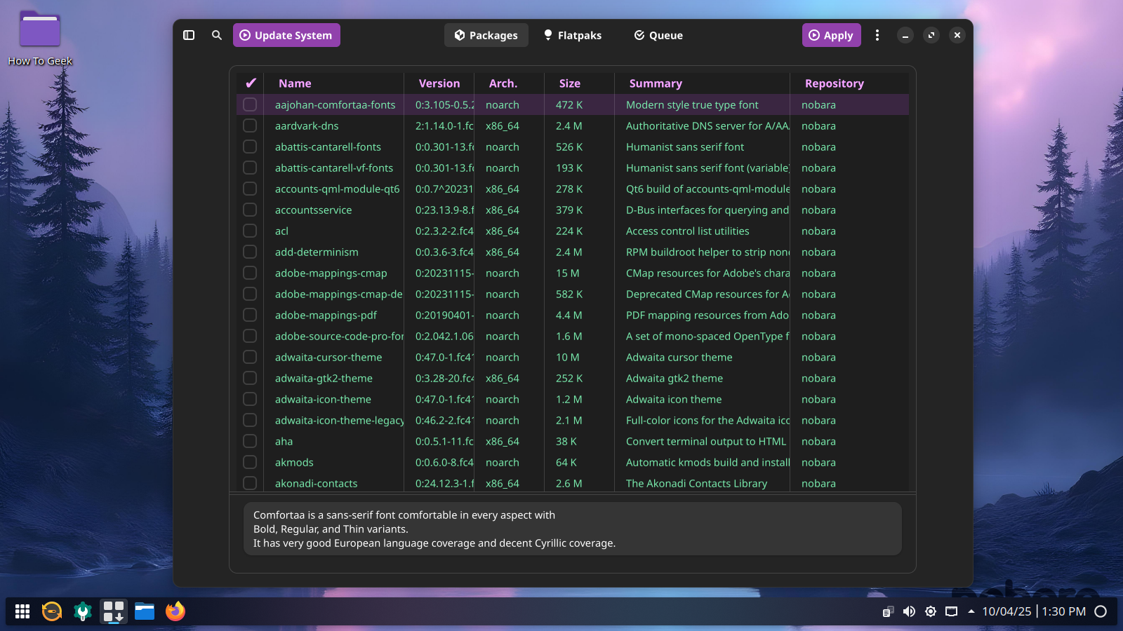Click the circle icon beside the clock
1123x631 pixels.
coord(1101,611)
